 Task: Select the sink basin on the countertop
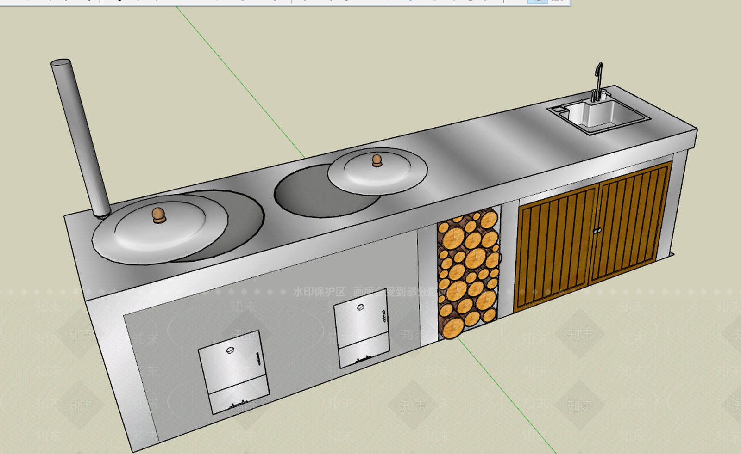598,114
